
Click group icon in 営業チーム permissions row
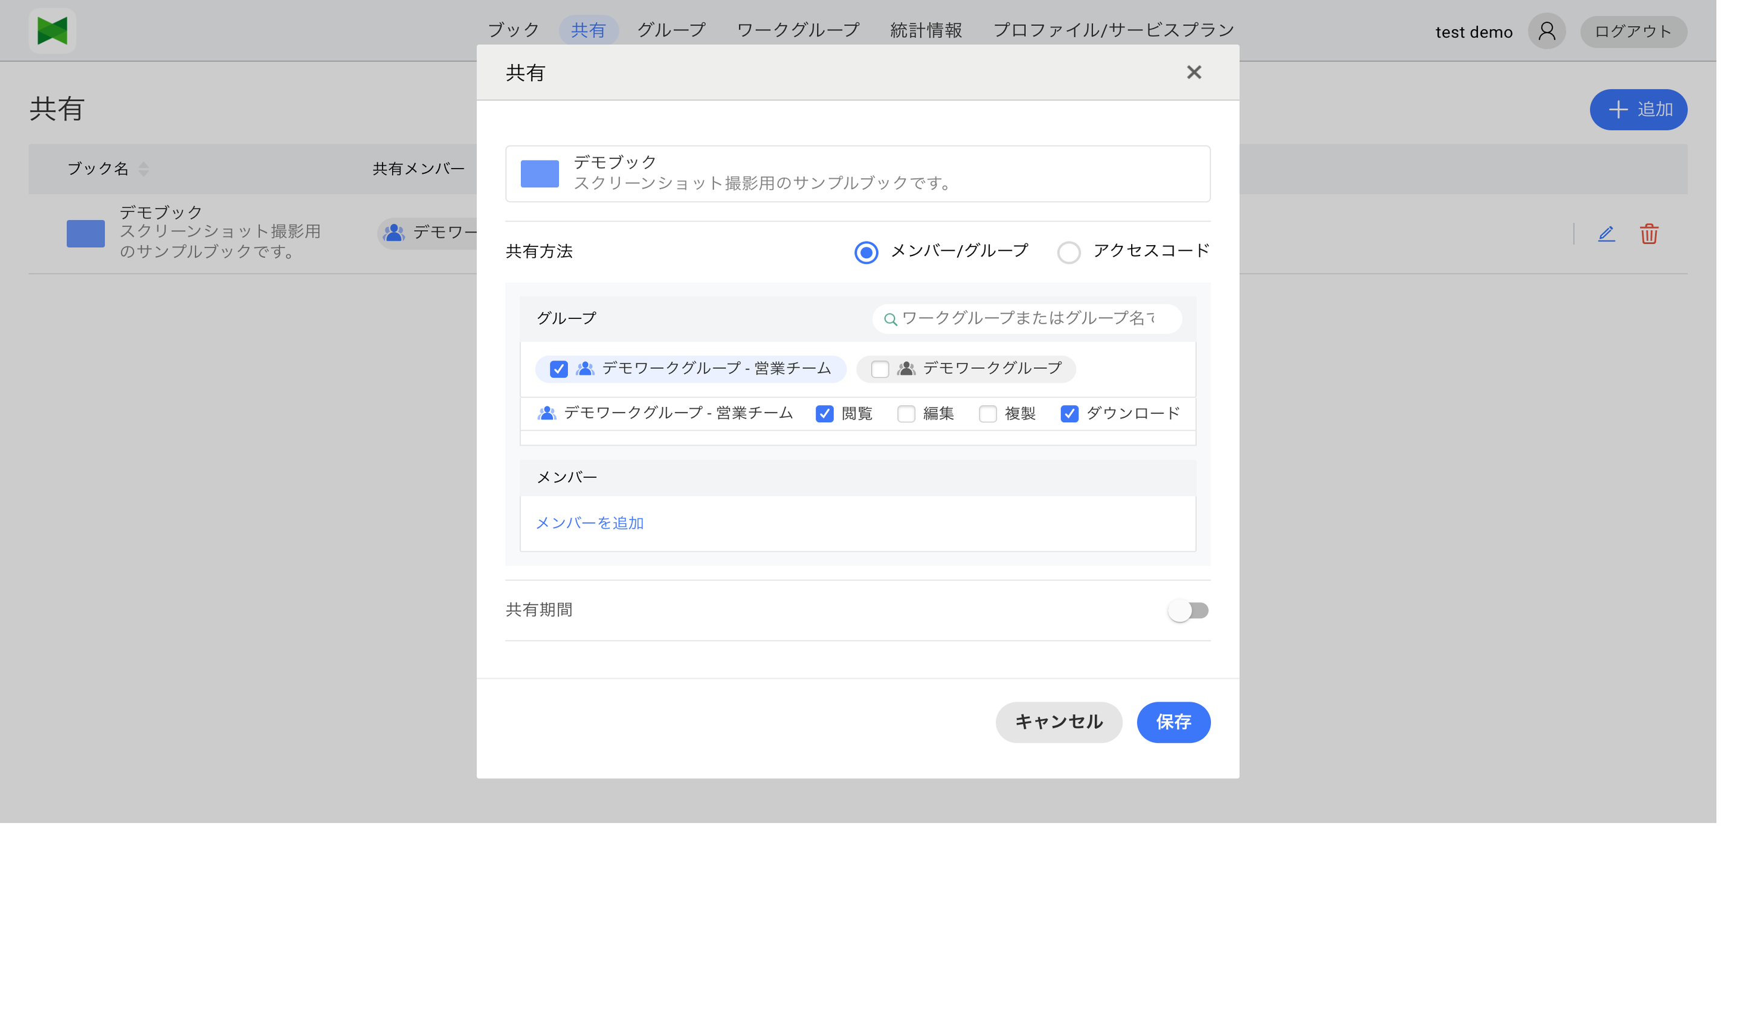click(547, 413)
